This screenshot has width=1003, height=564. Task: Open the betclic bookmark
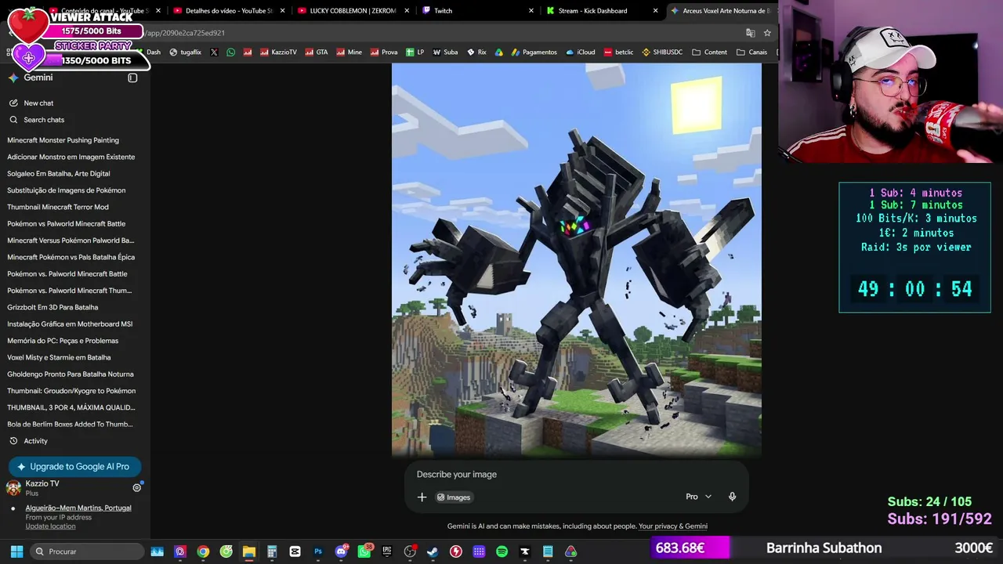coord(618,52)
